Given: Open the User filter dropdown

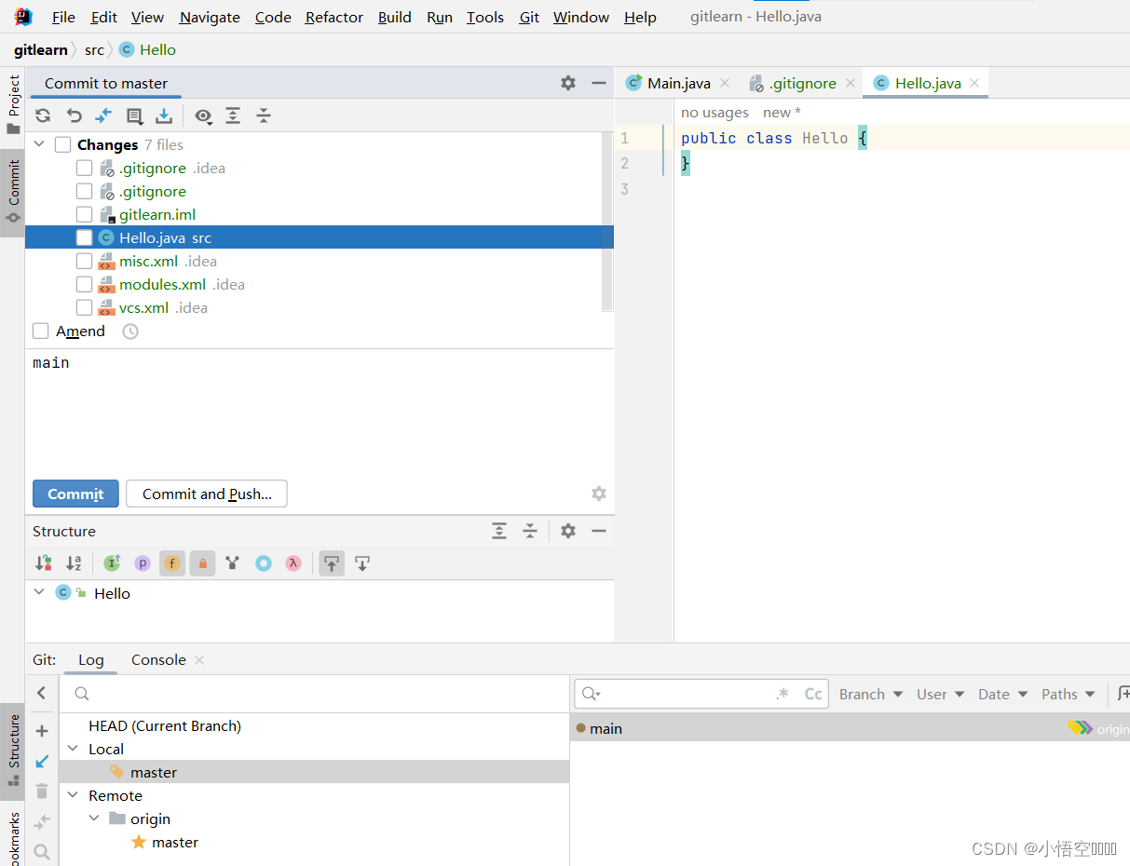Looking at the screenshot, I should (x=940, y=694).
